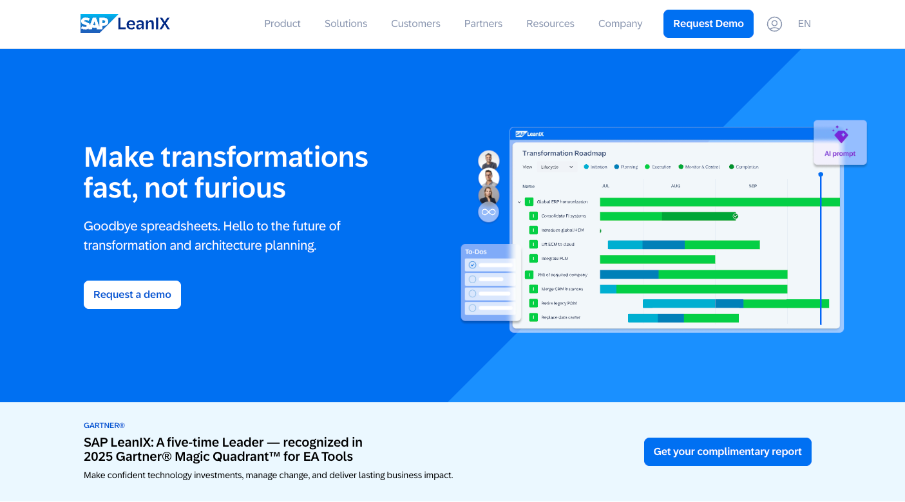
Task: Click the green icon beside Lift ECM to cloud
Action: pyautogui.click(x=533, y=244)
